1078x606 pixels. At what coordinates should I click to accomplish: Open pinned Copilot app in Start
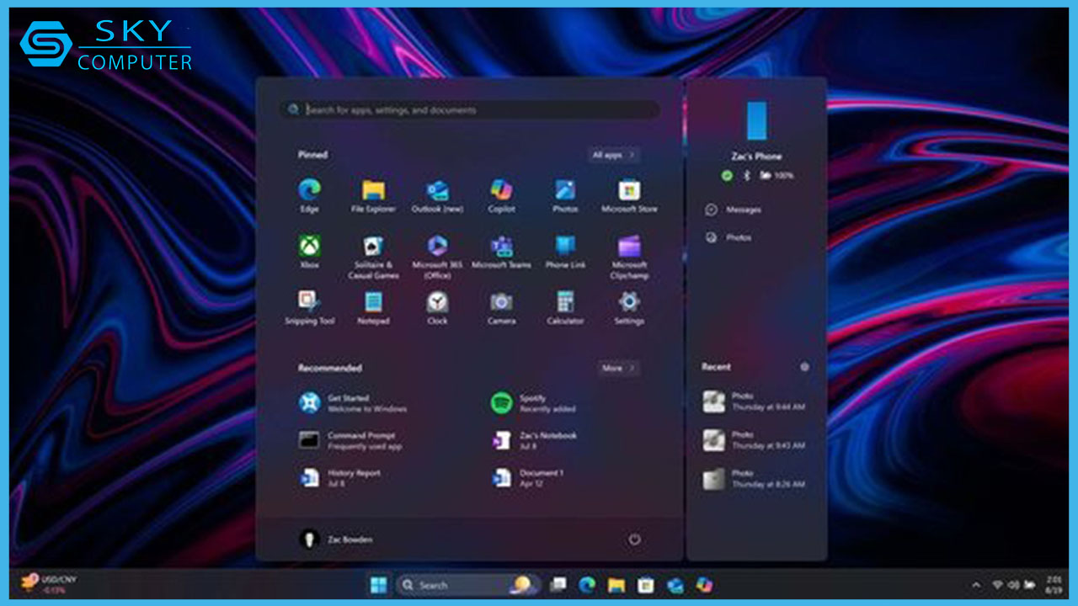[501, 195]
